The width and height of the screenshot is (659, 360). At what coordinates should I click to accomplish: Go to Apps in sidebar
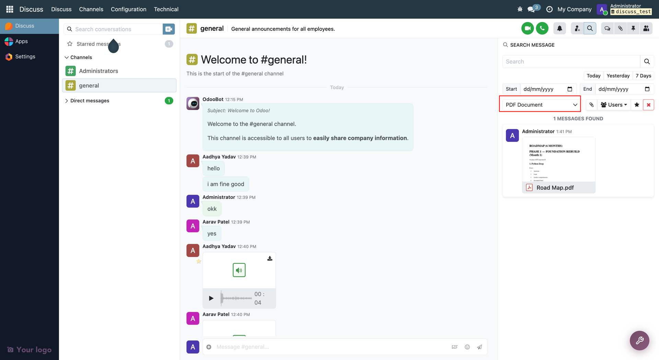point(30,42)
